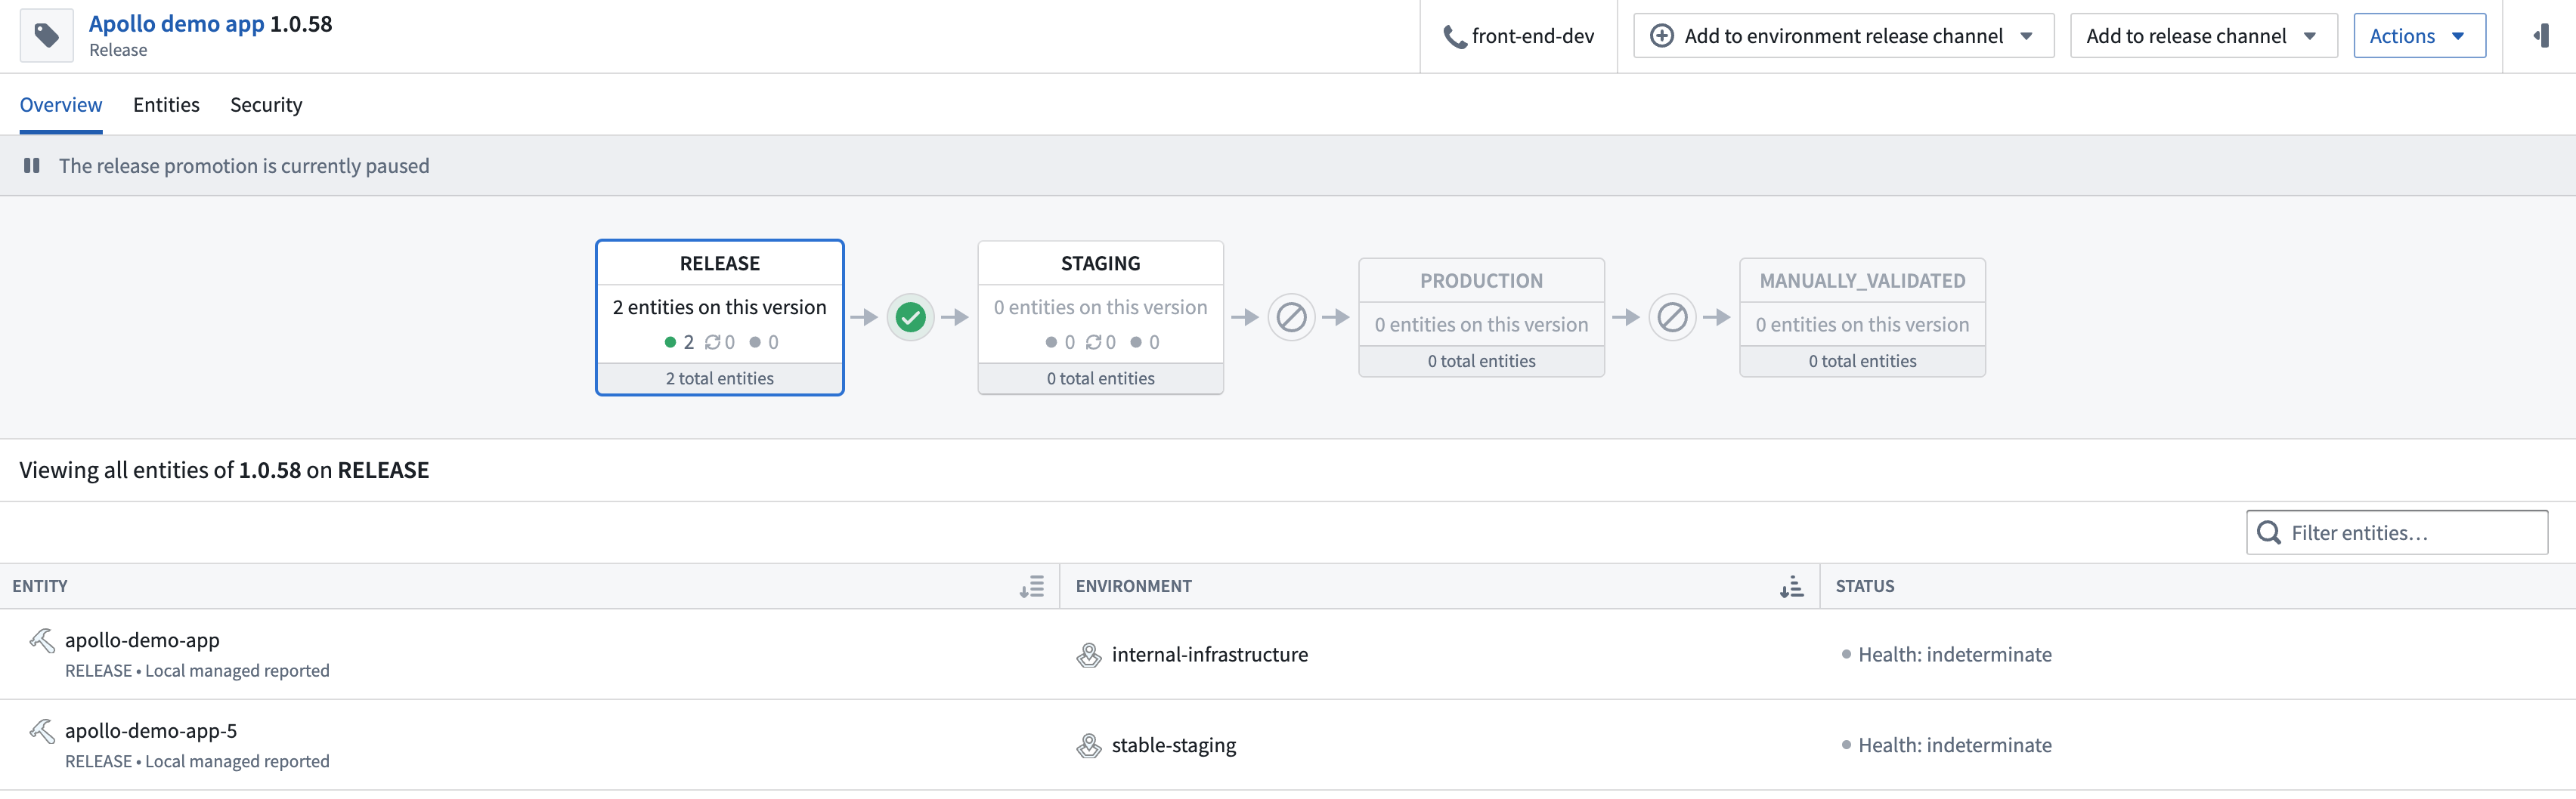
Task: Select the PRODUCTION stage card
Action: 1481,318
